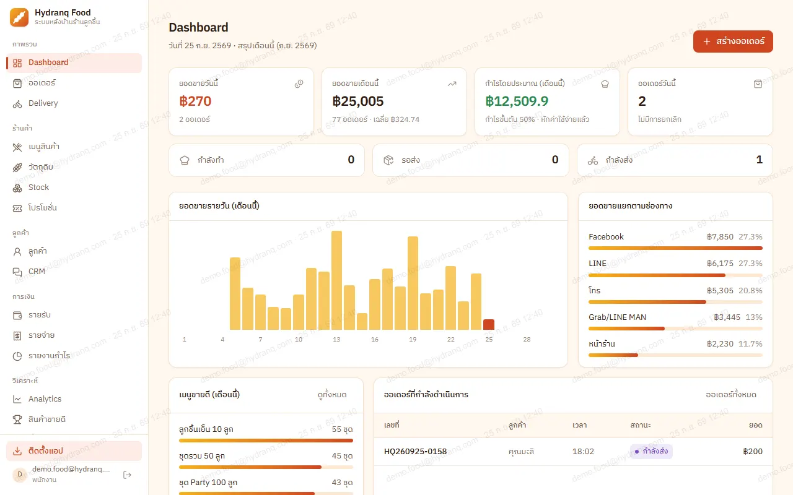Screen dimensions: 793x495
Task: Click the coins icon on the ยอดขายวันนี้ card
Action: [299, 84]
